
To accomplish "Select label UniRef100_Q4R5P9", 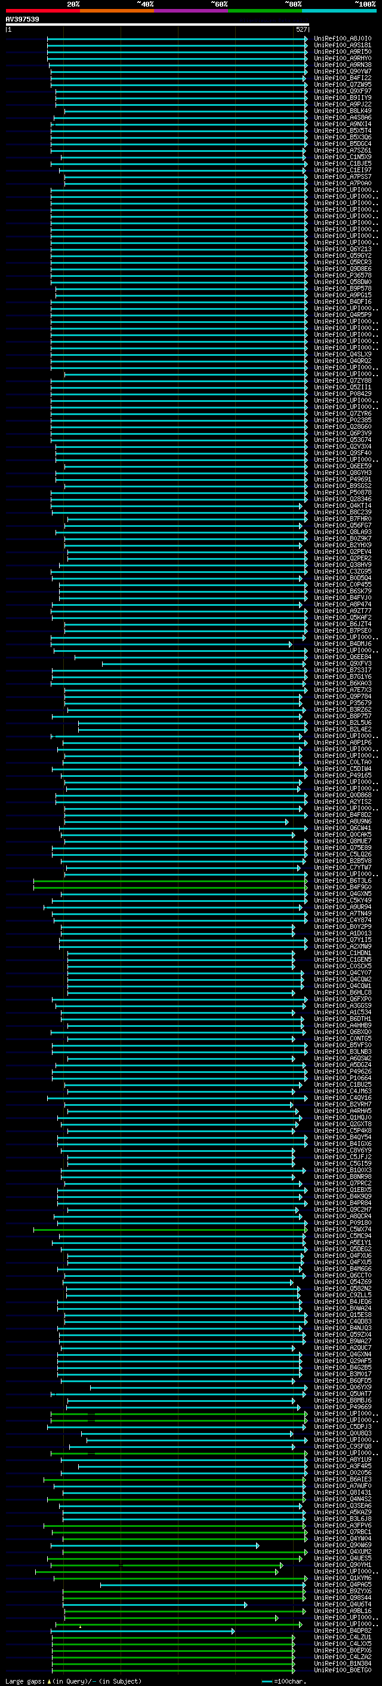I will [x=343, y=315].
